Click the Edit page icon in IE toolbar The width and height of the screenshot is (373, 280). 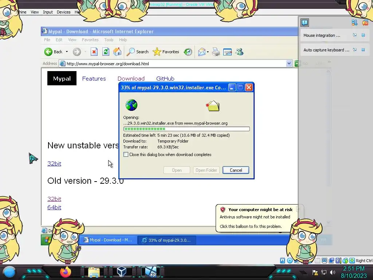click(x=227, y=52)
